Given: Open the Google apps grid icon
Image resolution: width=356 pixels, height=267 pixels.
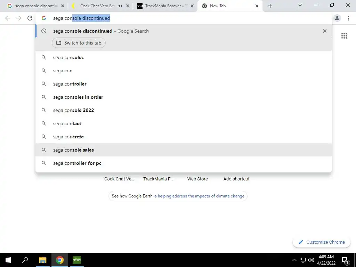Looking at the screenshot, I should pyautogui.click(x=344, y=36).
